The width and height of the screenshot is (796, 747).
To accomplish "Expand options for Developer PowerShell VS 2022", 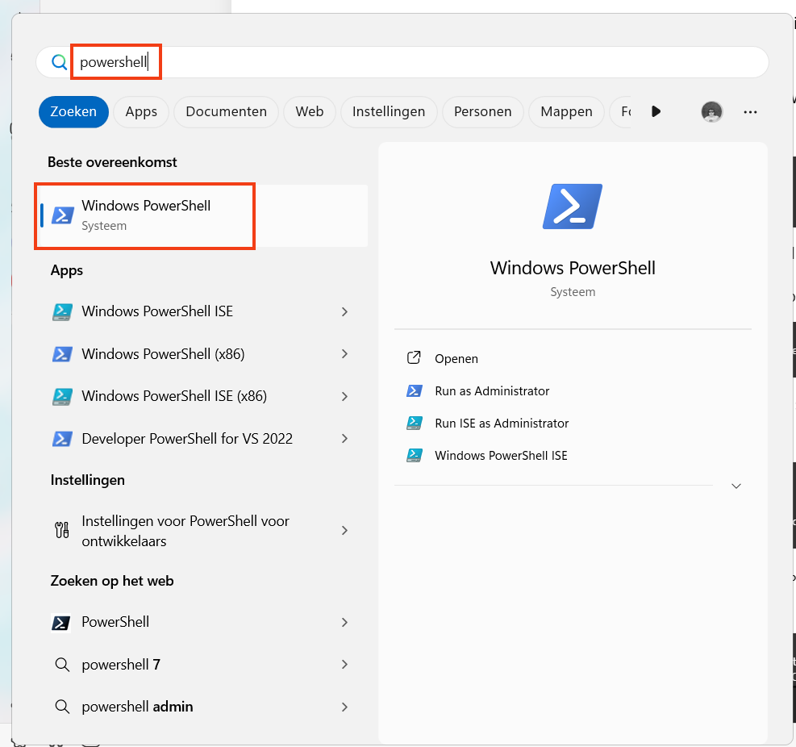I will coord(344,439).
